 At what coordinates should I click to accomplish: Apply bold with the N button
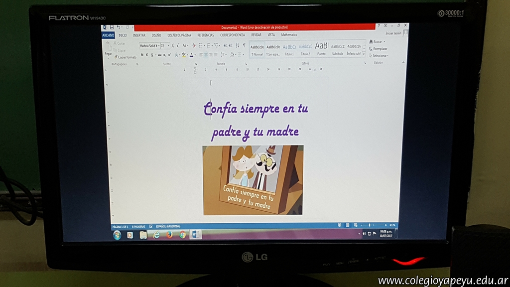[x=142, y=55]
